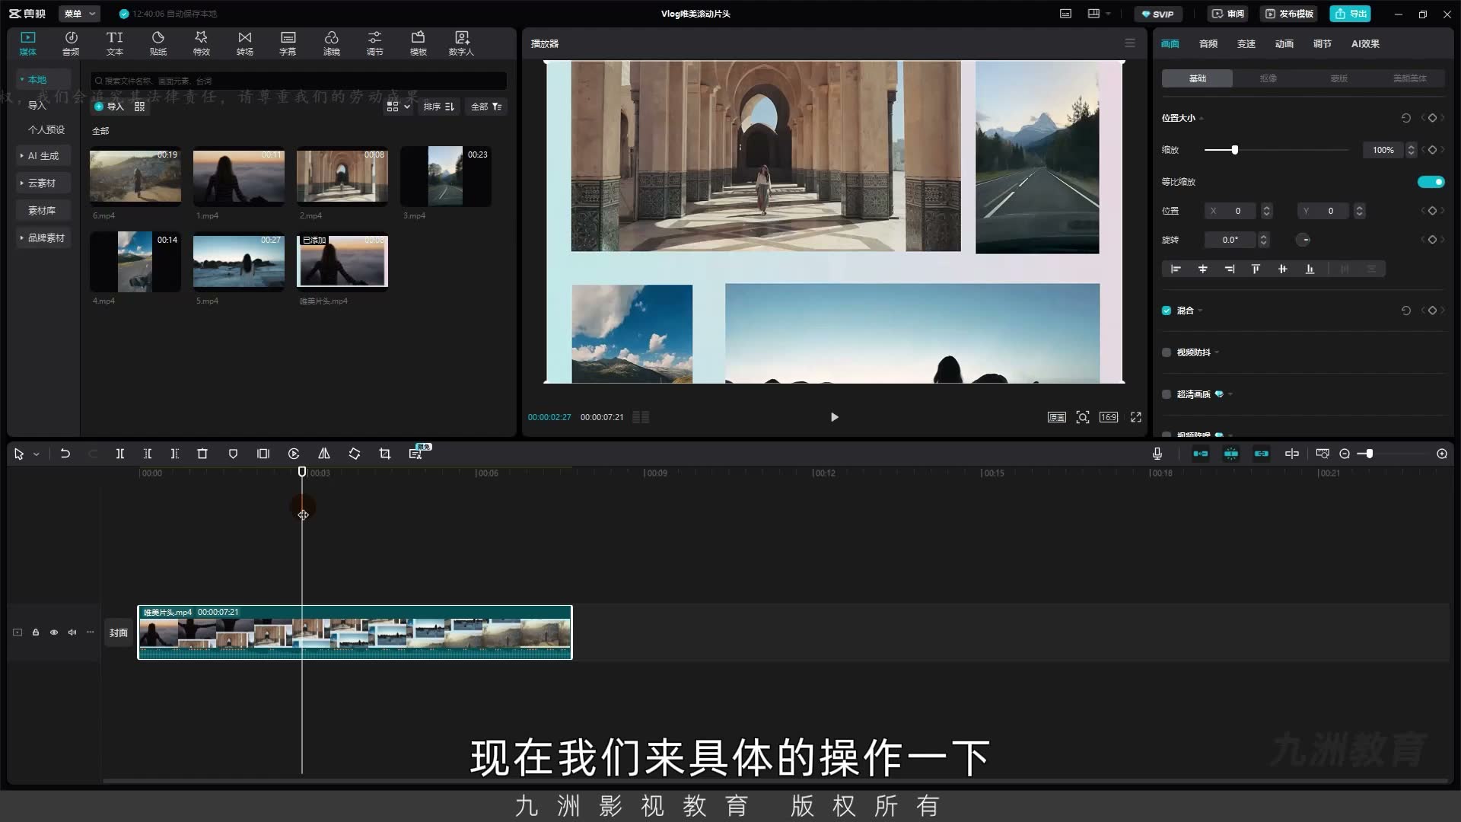Open the 菜单 dropdown

coord(80,14)
